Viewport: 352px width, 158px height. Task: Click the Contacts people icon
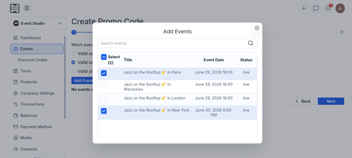(16, 149)
